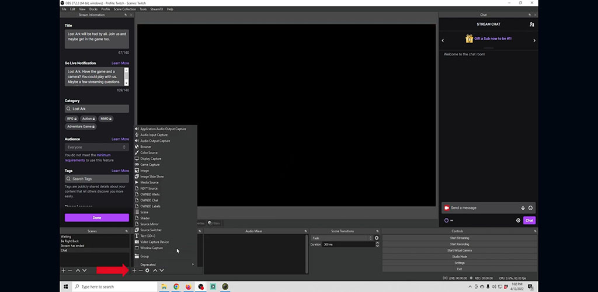
Task: Move scene down in Scenes panel
Action: (84, 270)
